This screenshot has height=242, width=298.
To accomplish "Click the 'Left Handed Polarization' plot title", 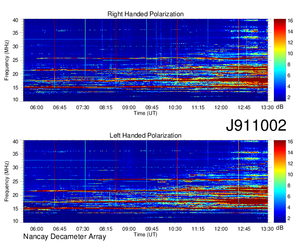I will point(145,135).
